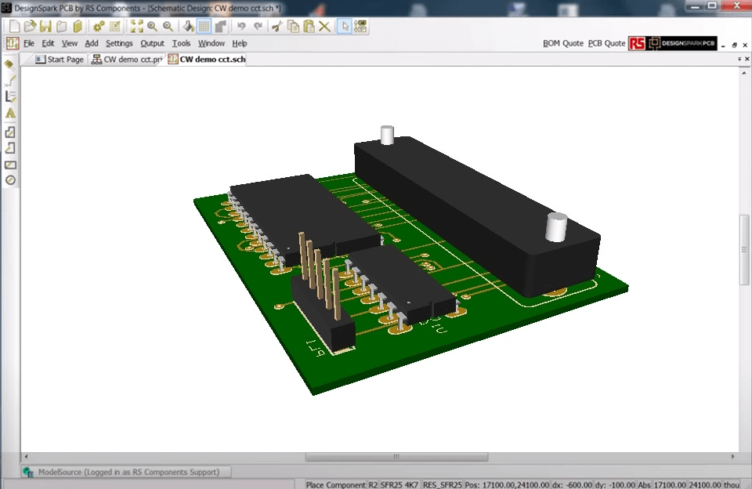
Task: Click the BOM Quote button
Action: tap(562, 43)
